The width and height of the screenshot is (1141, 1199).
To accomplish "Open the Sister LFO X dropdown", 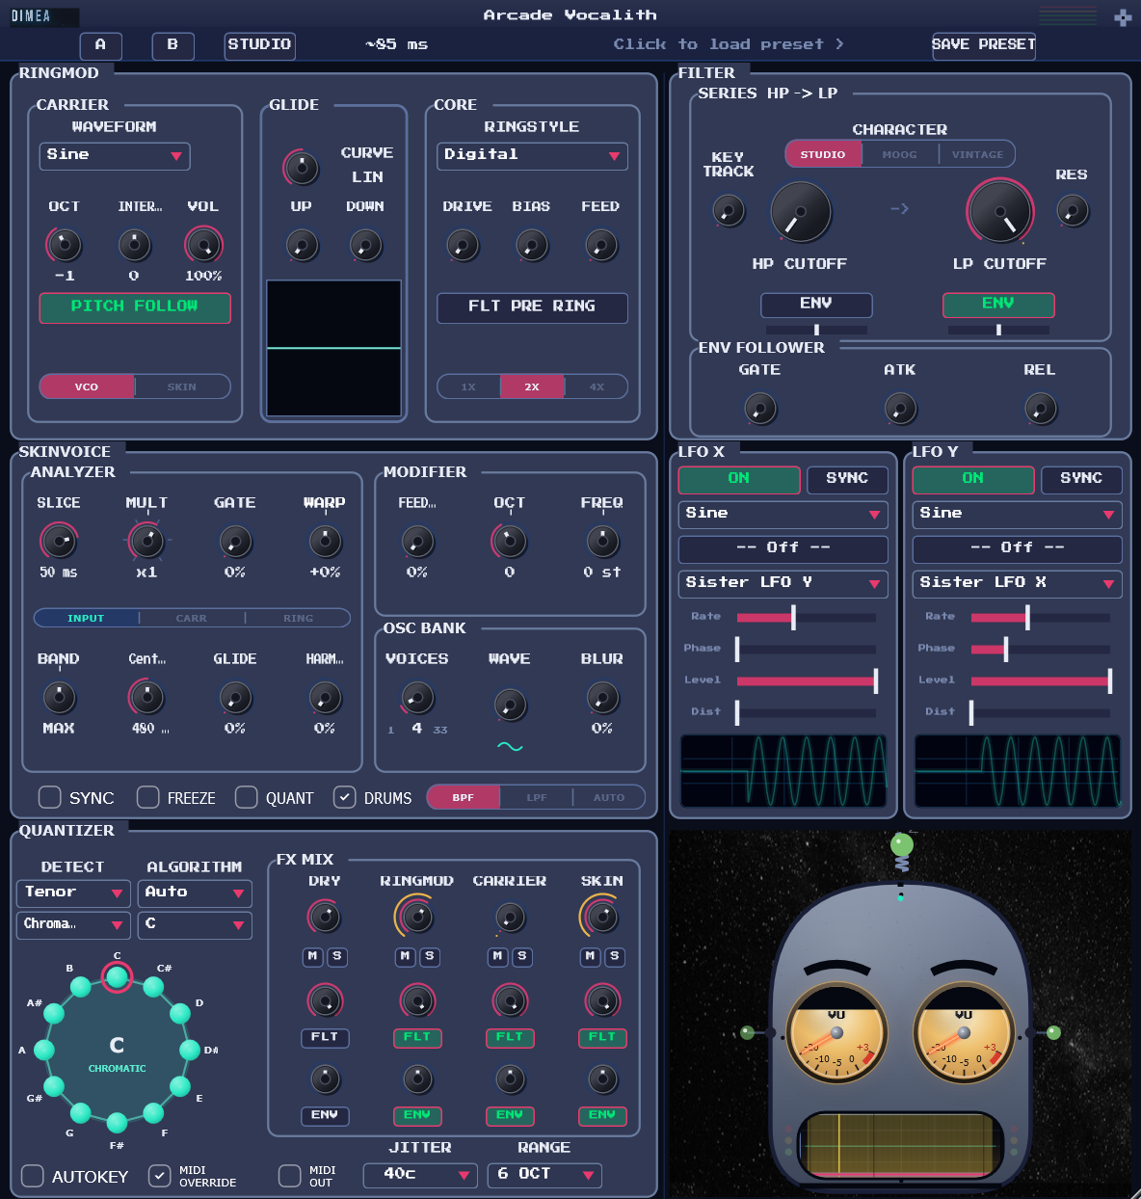I will [1018, 584].
